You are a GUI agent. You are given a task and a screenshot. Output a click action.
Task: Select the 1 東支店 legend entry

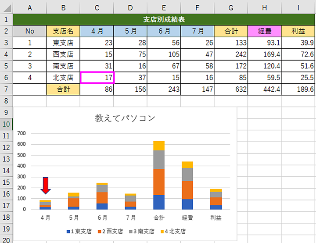[79, 231]
